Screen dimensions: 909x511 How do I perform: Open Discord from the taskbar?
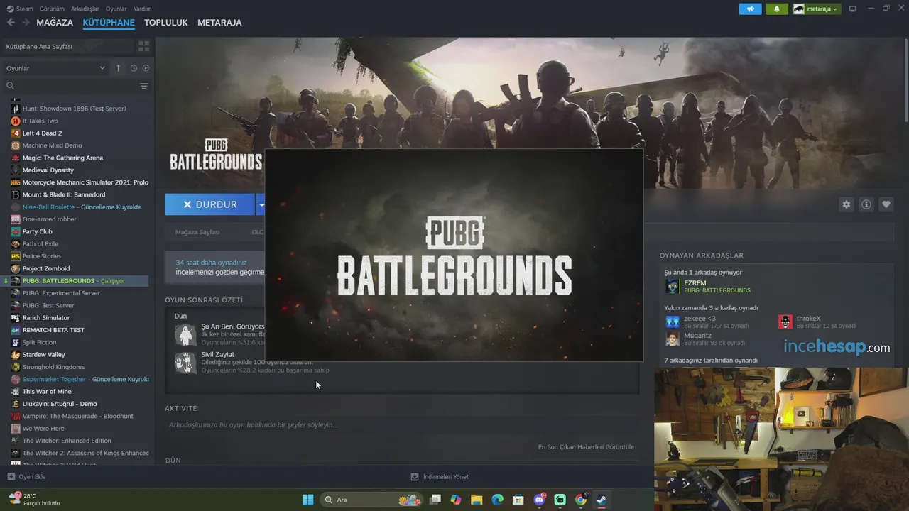tap(539, 500)
